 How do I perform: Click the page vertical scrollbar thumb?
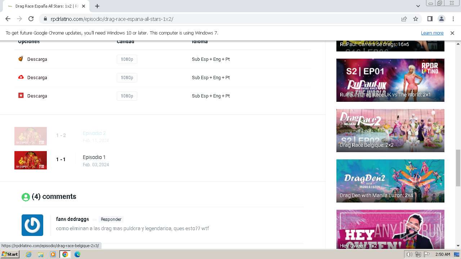[x=458, y=168]
